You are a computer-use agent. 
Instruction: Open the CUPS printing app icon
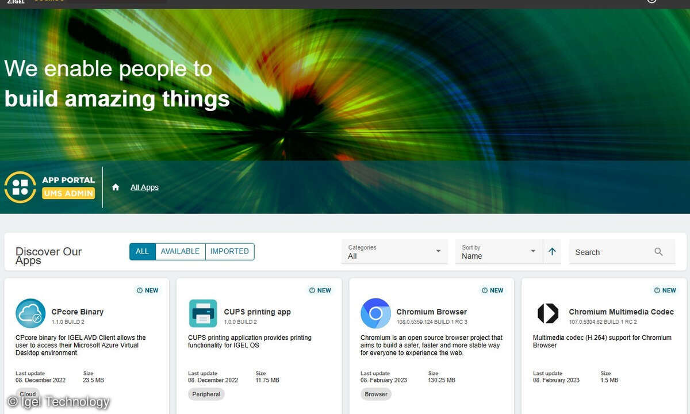[203, 313]
